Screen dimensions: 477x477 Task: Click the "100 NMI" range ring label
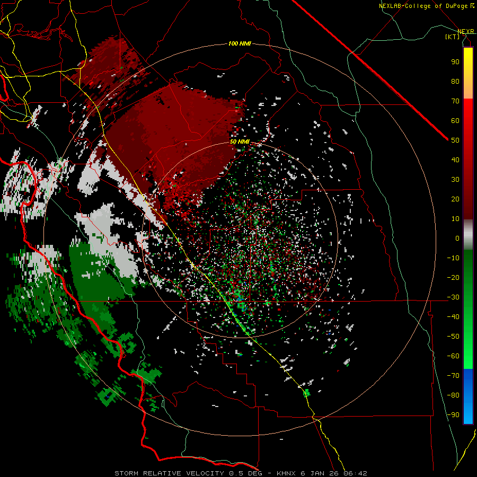[240, 44]
